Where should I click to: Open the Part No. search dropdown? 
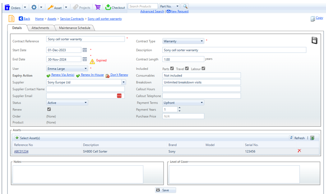pos(169,6)
